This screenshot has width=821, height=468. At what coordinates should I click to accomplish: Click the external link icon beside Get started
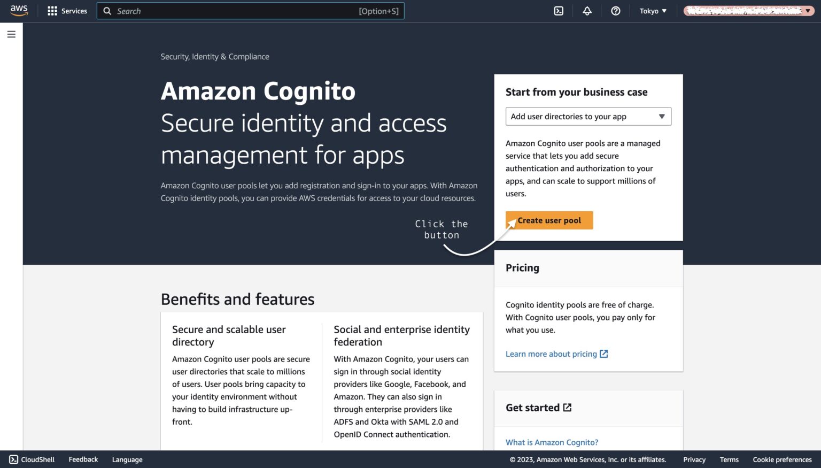(x=567, y=407)
